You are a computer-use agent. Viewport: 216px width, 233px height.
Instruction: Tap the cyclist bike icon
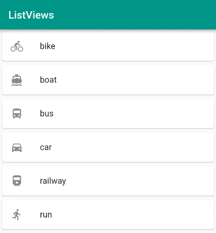pos(17,46)
